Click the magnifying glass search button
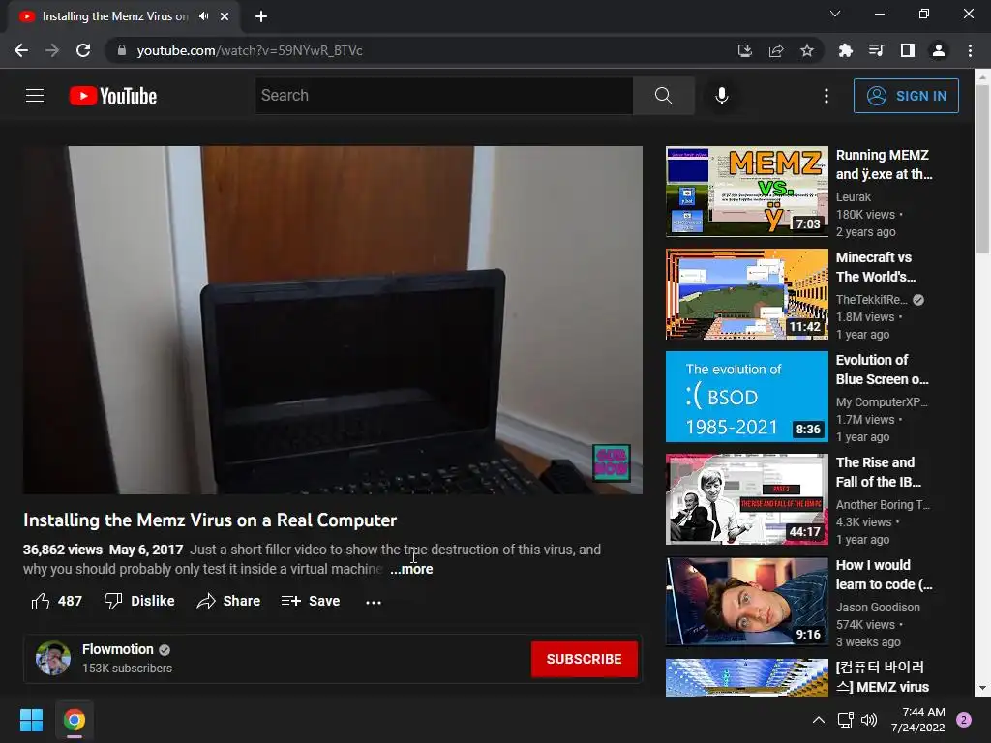 pyautogui.click(x=664, y=96)
